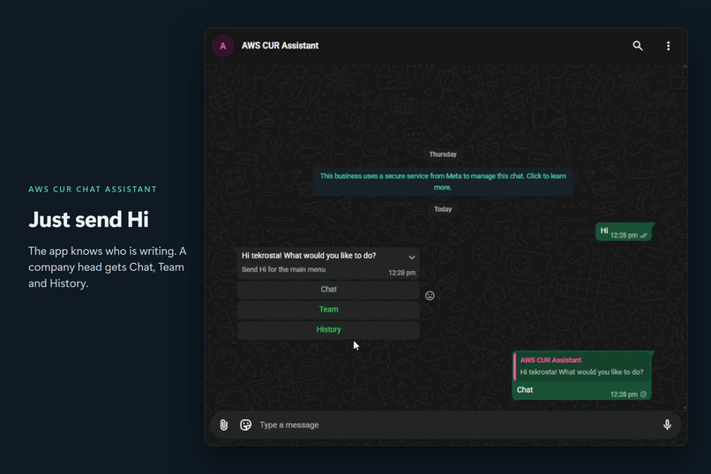Click 'Send Hi for the main menu' text

283,269
